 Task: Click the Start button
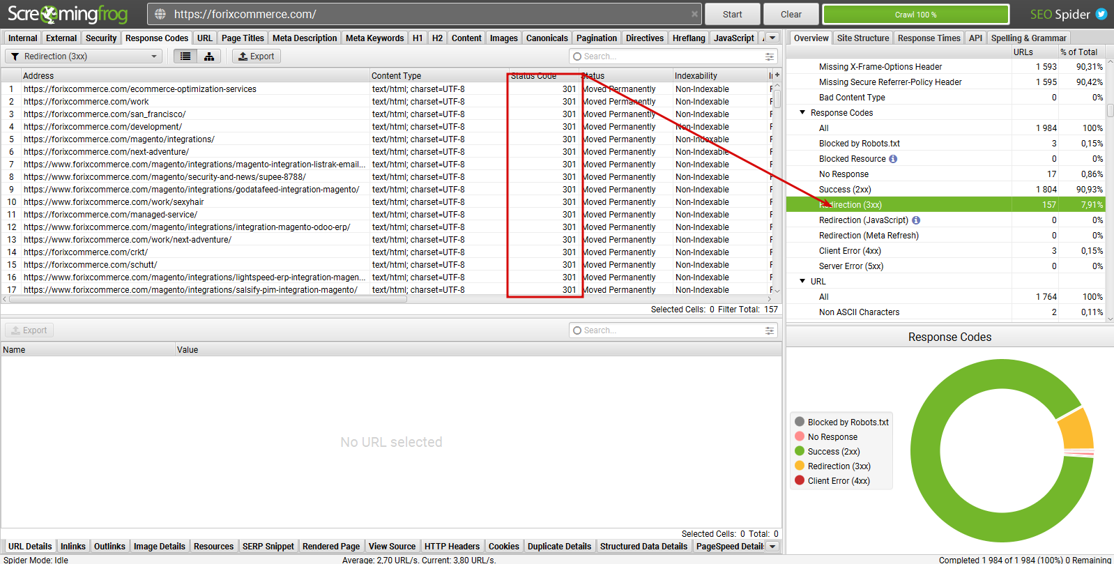pos(733,14)
